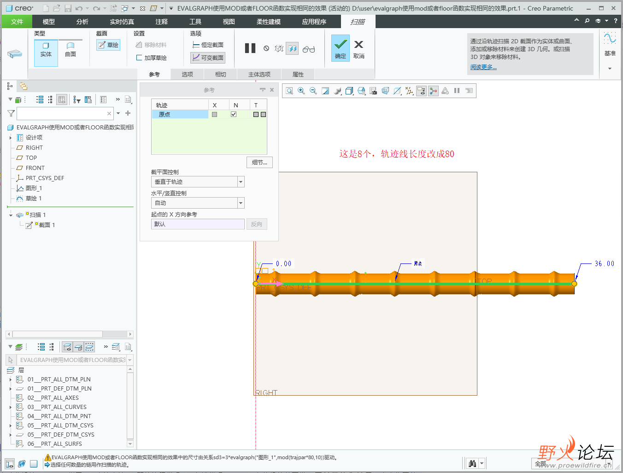Click the 细节... button

(259, 163)
